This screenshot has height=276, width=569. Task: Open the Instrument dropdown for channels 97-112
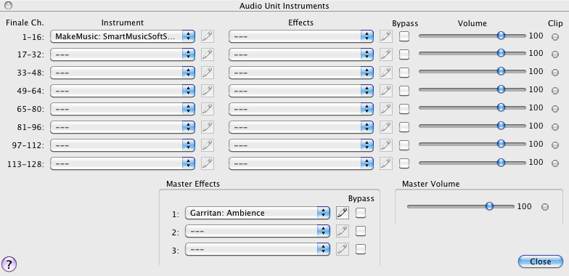pyautogui.click(x=122, y=145)
